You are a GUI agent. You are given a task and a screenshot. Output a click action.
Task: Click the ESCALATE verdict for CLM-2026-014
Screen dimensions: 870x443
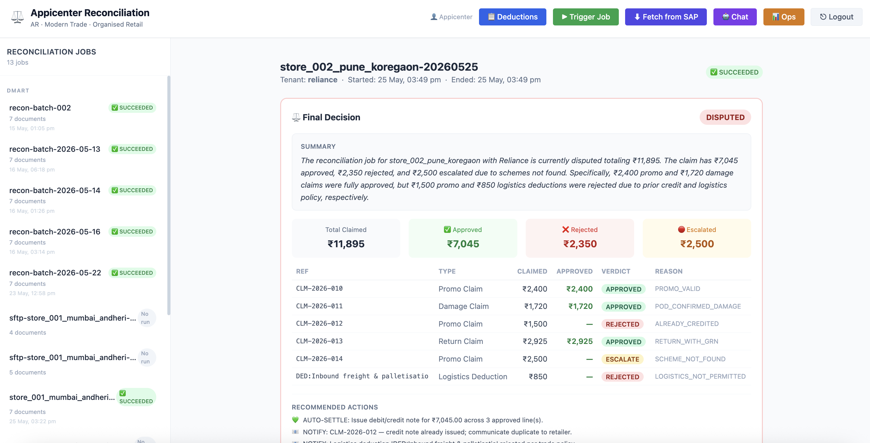622,359
